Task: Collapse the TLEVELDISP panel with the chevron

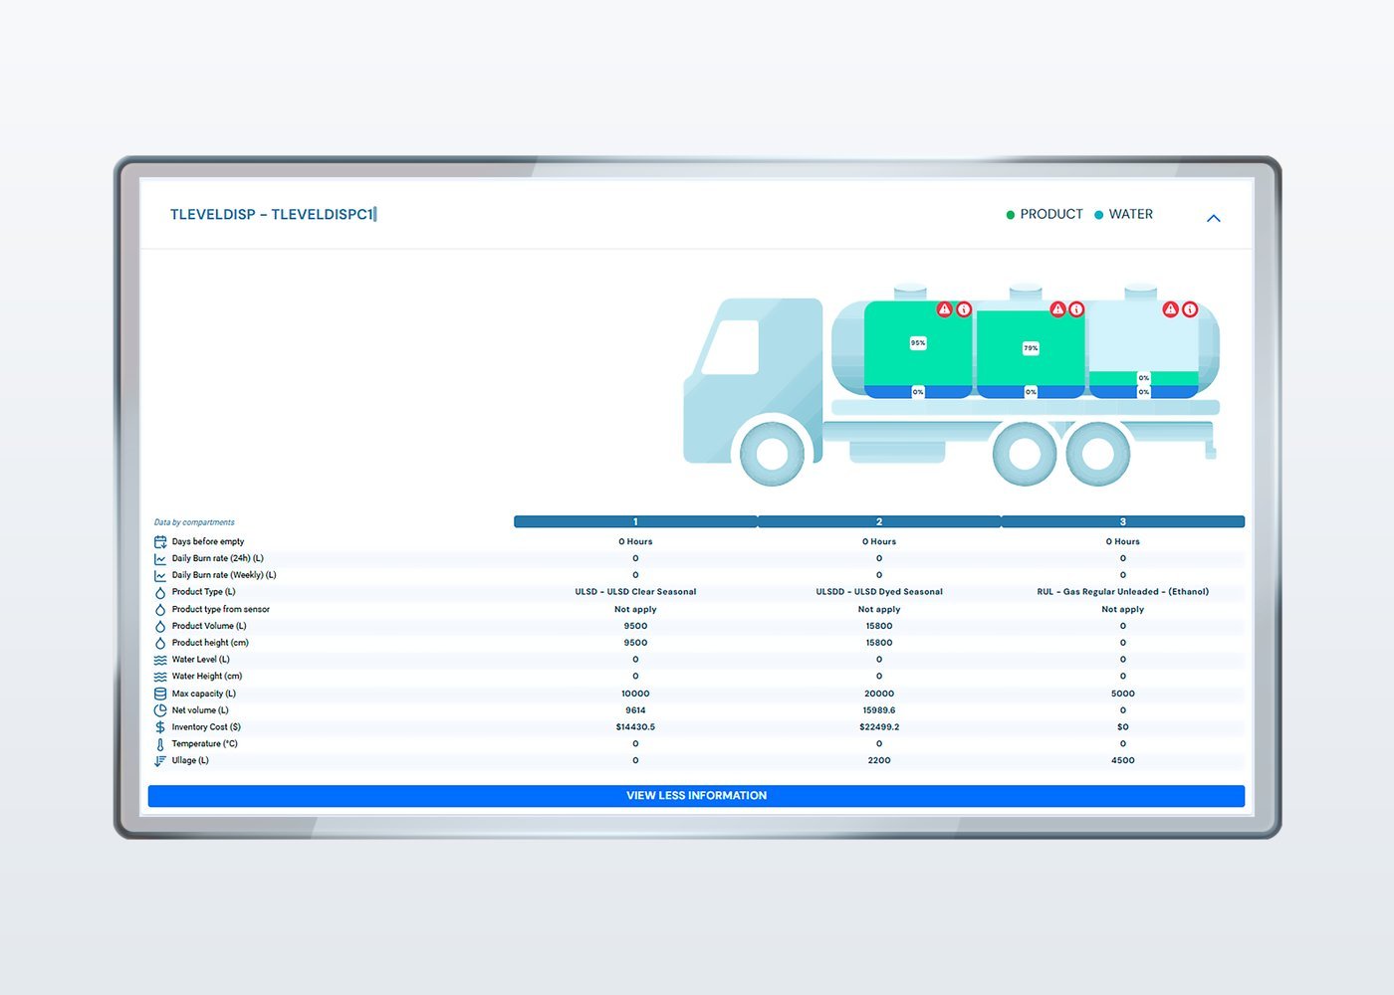Action: point(1213,218)
